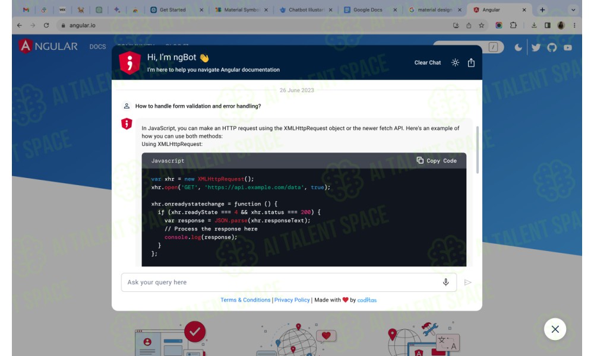Open the Terms & Conditions link
594x356 pixels.
coord(245,300)
